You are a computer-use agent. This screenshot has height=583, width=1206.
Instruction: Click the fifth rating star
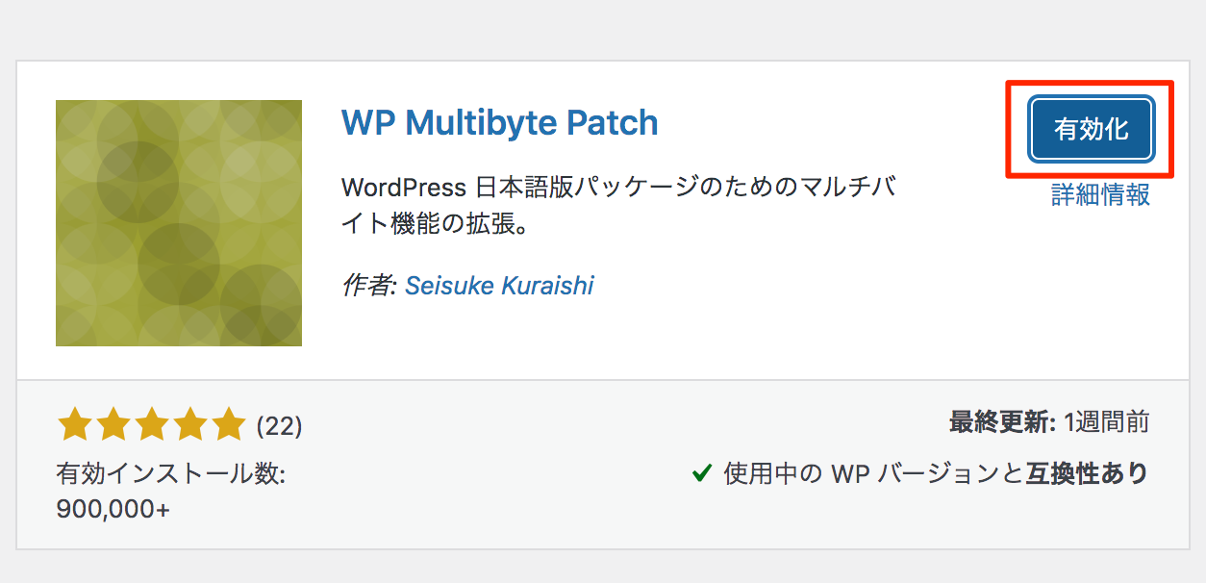229,424
